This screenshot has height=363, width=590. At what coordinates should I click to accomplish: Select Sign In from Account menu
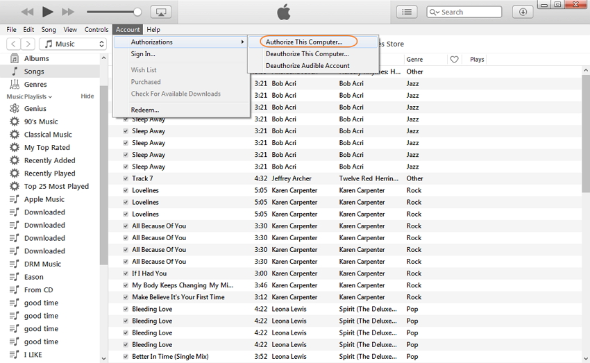pos(143,54)
